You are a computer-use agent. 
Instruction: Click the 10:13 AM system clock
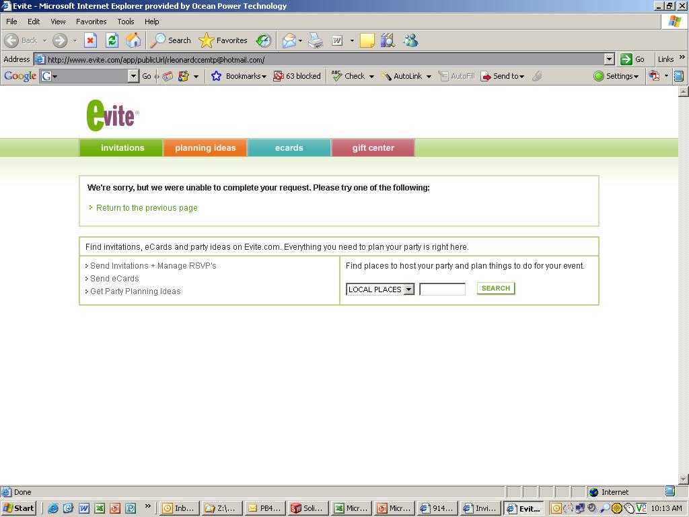click(x=667, y=508)
